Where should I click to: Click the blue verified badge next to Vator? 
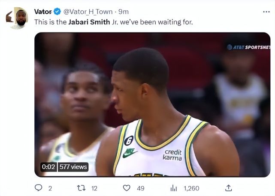pyautogui.click(x=57, y=12)
